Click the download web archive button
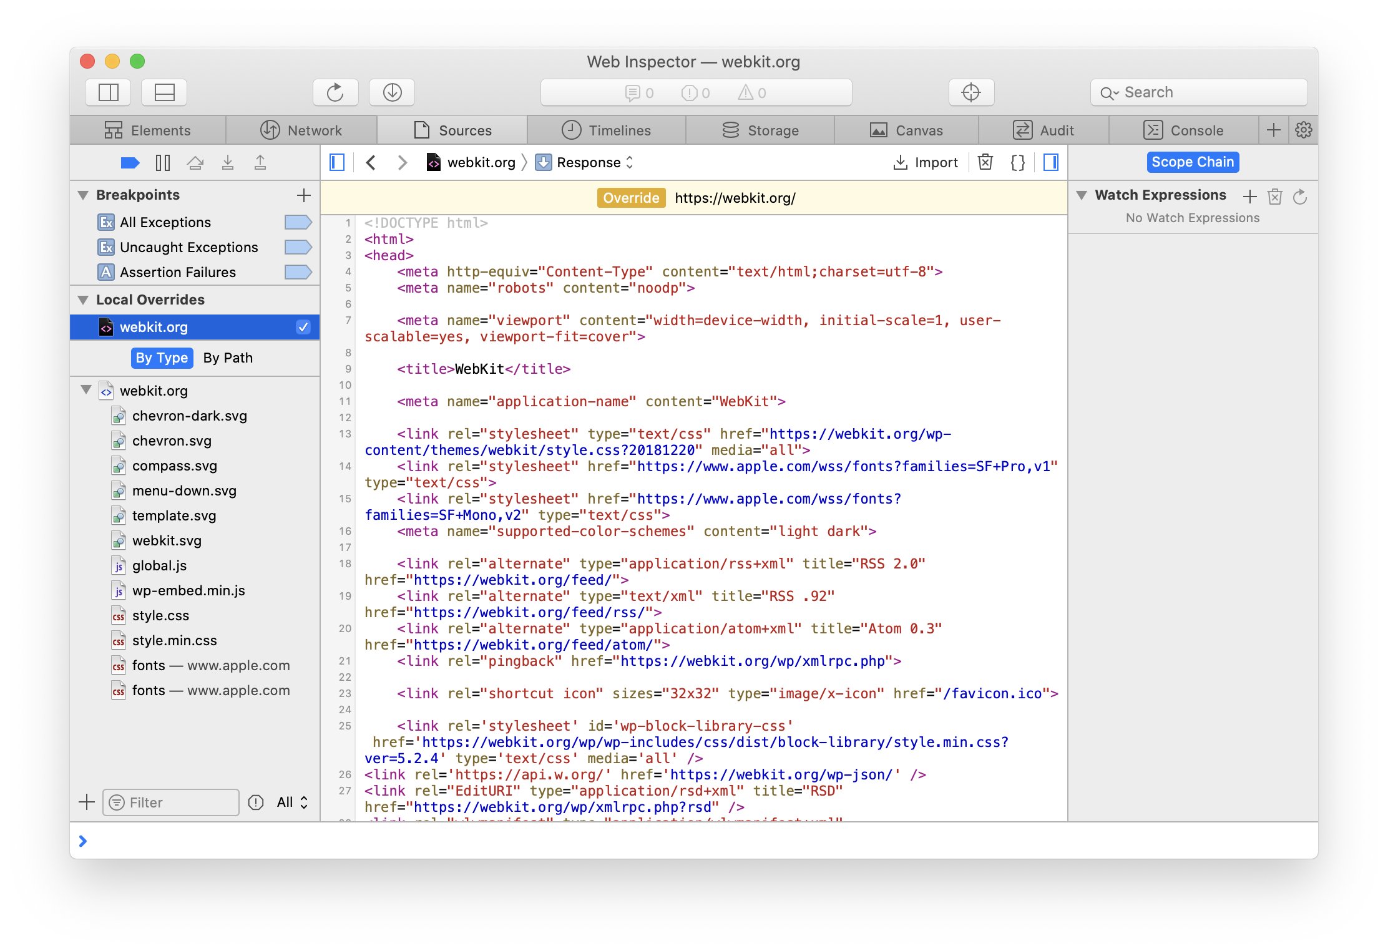The height and width of the screenshot is (951, 1388). point(392,92)
